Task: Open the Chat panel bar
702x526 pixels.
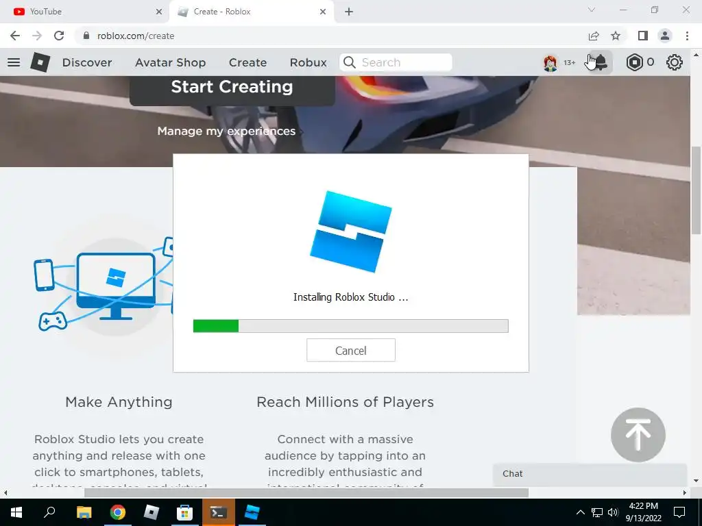Action: [x=590, y=474]
